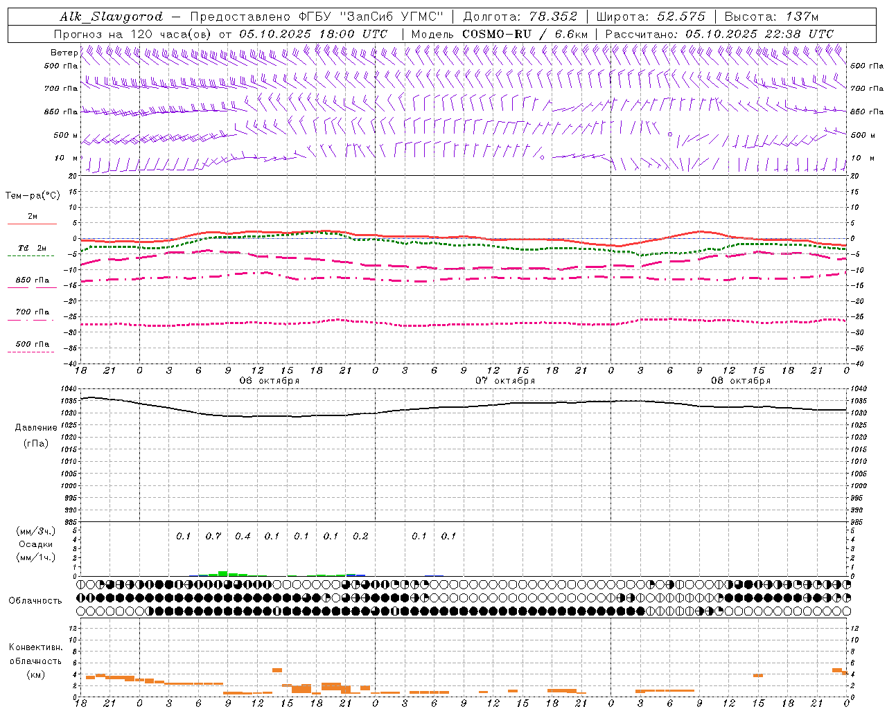The width and height of the screenshot is (887, 709).
Task: Click the (гПа) unit label under Давление
Action: [x=35, y=444]
